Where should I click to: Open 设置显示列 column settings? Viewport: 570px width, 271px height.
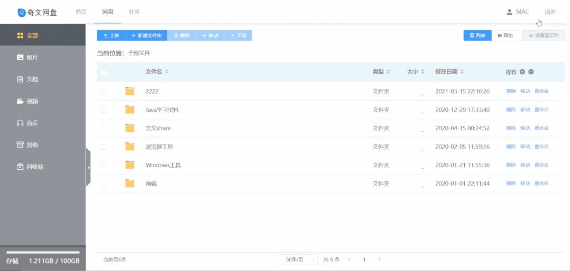click(x=544, y=35)
